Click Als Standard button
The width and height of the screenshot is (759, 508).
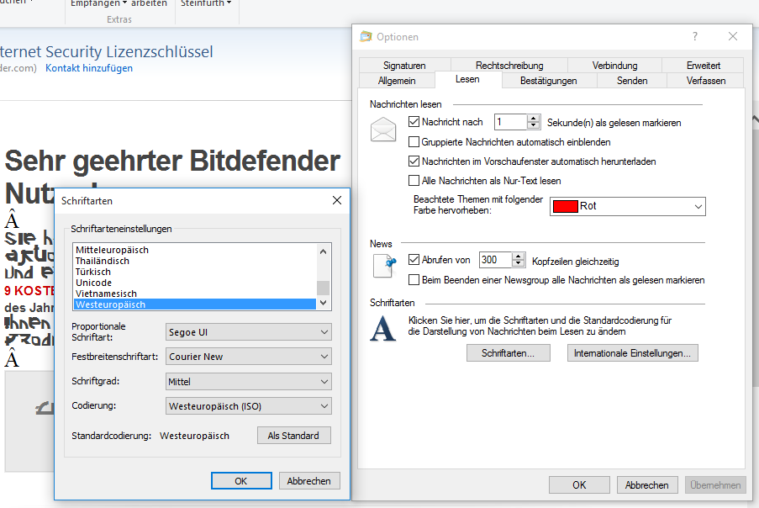point(294,436)
